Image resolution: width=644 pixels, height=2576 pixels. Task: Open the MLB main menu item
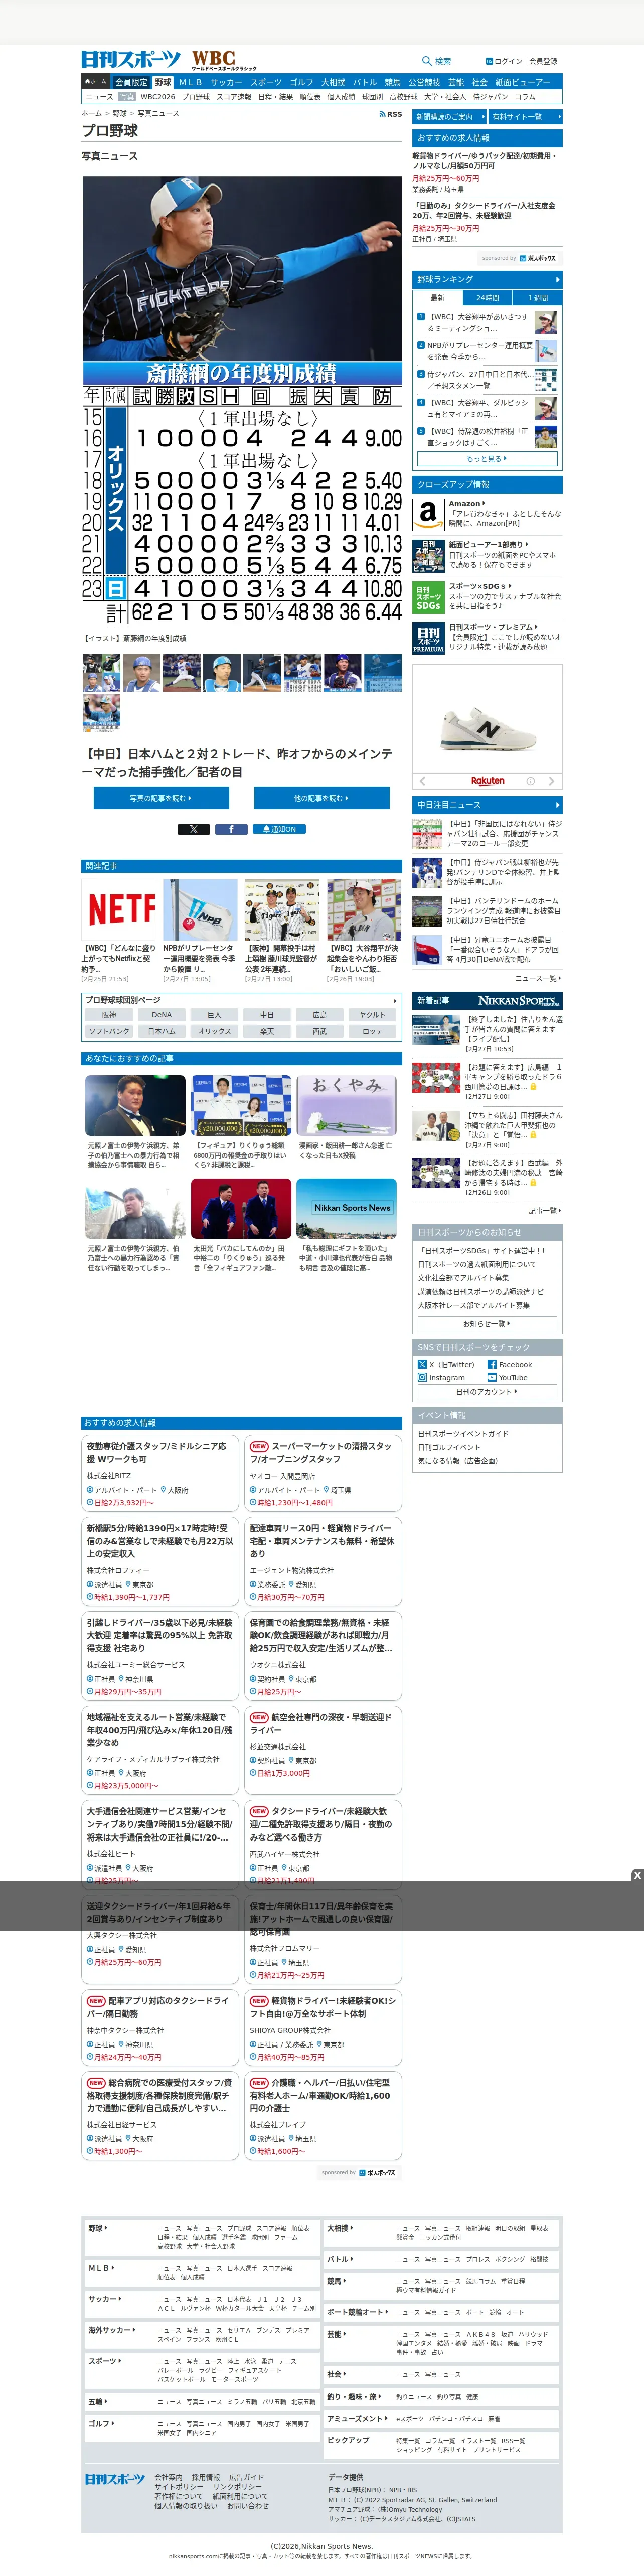(x=190, y=82)
